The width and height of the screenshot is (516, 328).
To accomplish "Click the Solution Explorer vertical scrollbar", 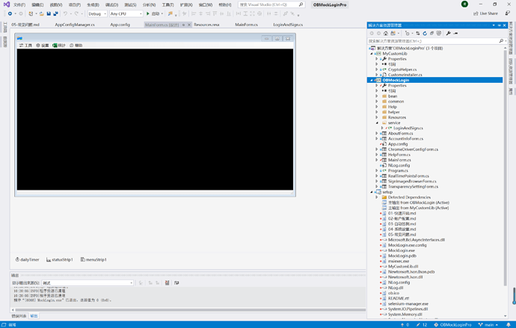I will pos(505,167).
